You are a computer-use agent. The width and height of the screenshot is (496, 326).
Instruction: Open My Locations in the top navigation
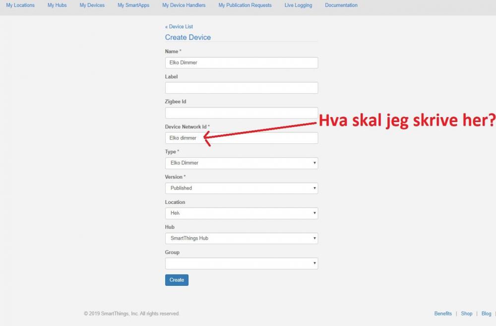pyautogui.click(x=20, y=5)
